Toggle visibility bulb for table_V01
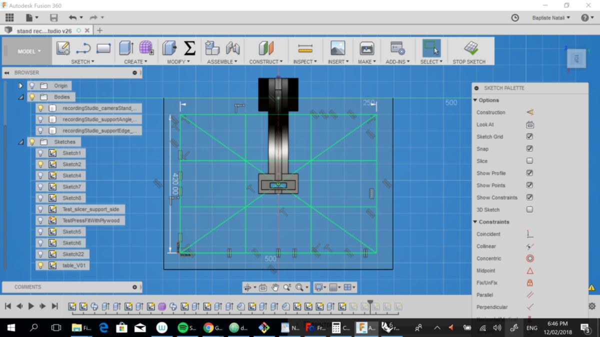600x337 pixels. pyautogui.click(x=41, y=265)
